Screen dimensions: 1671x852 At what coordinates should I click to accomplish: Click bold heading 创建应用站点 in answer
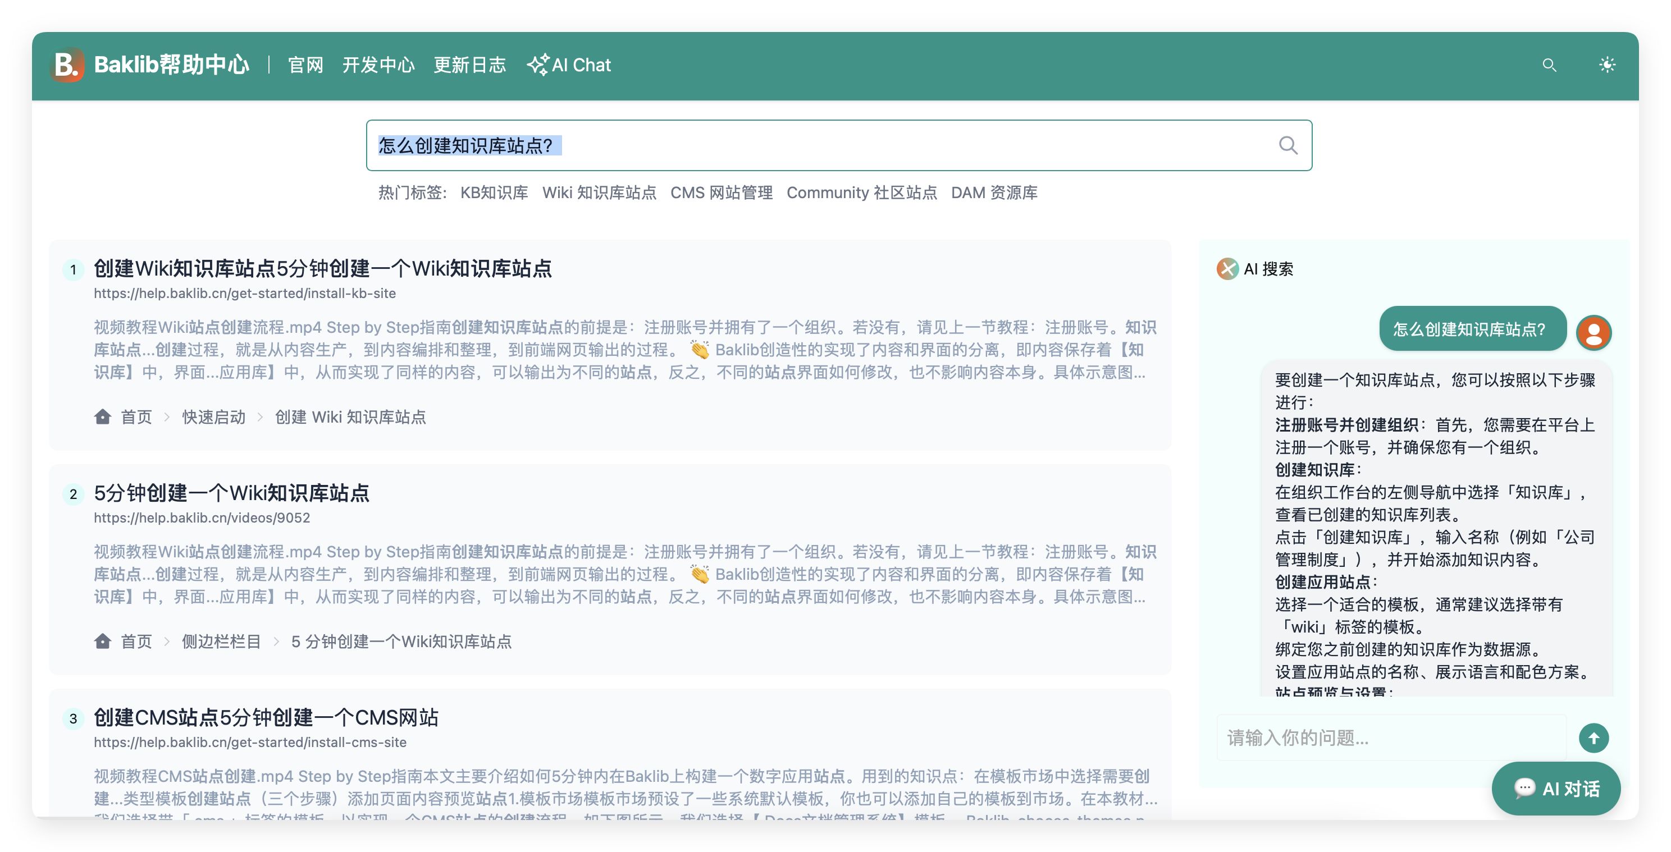pyautogui.click(x=1323, y=581)
